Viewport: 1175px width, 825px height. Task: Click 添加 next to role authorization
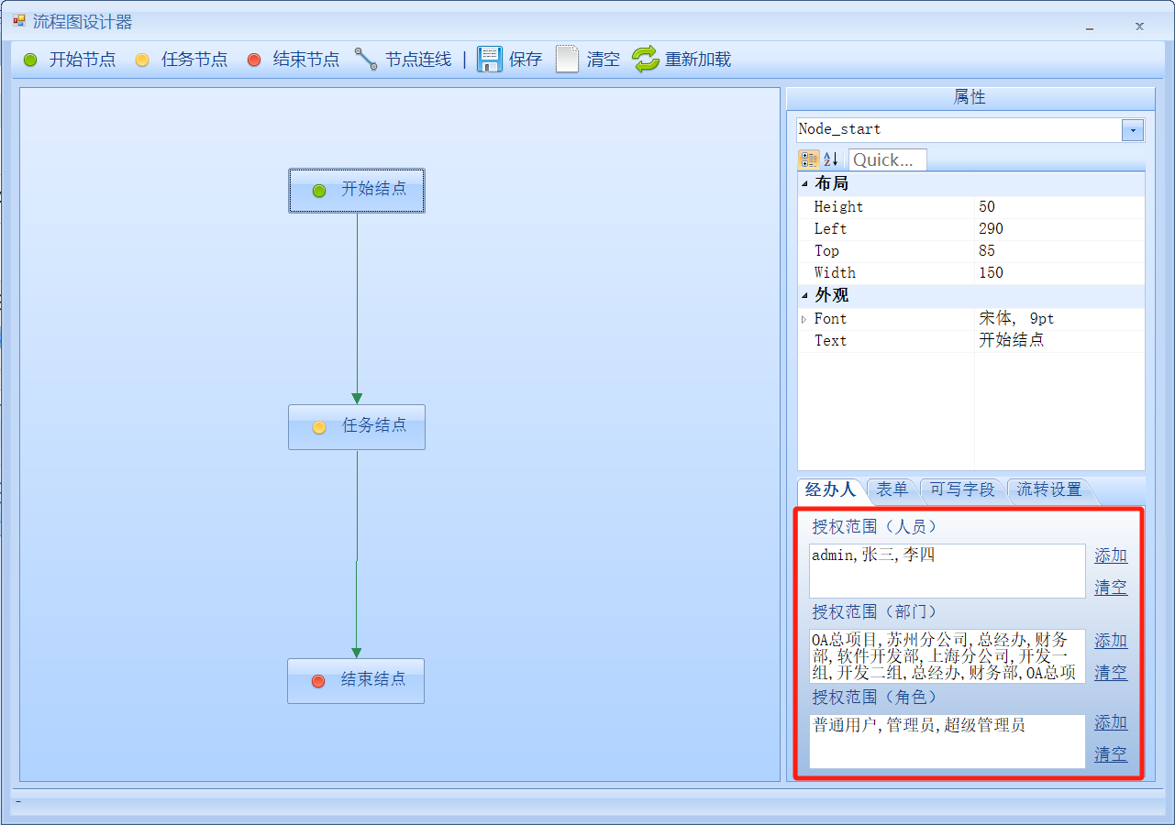1110,722
